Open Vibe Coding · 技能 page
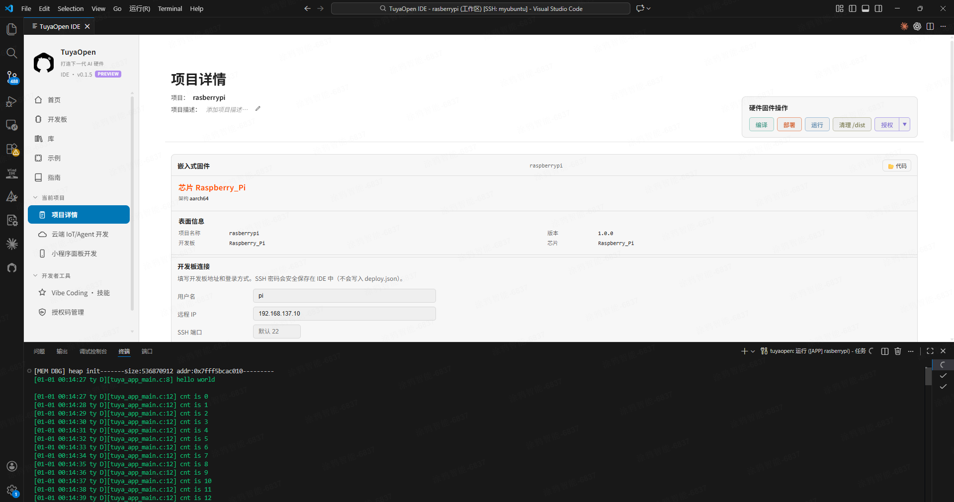The width and height of the screenshot is (954, 502). [79, 293]
